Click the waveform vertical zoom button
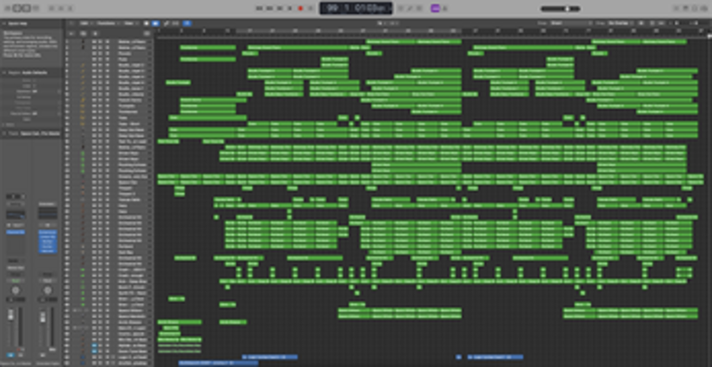The width and height of the screenshot is (712, 367). 642,23
